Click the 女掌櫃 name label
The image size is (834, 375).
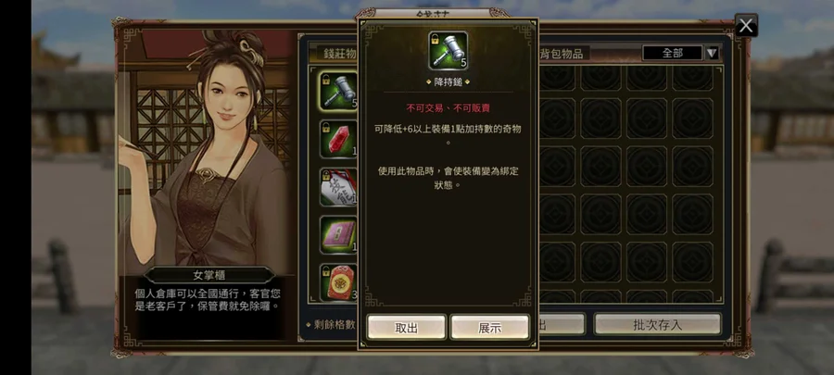click(209, 275)
